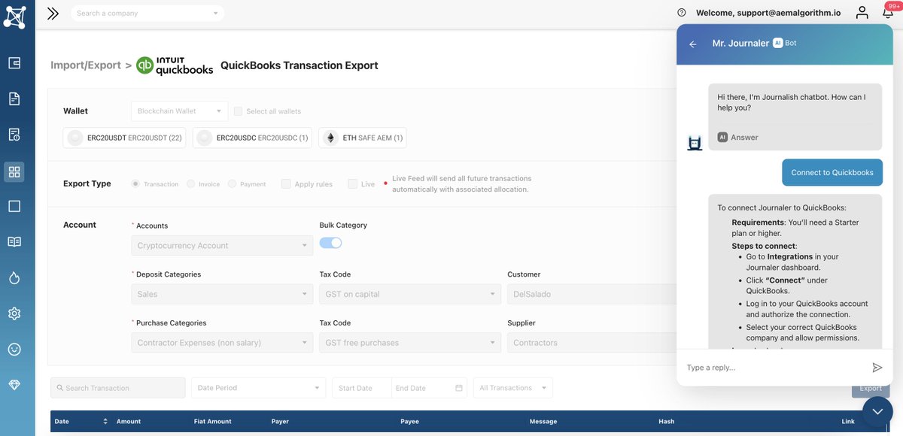This screenshot has height=436, width=903.
Task: Check the Live feed checkbox
Action: coord(352,183)
